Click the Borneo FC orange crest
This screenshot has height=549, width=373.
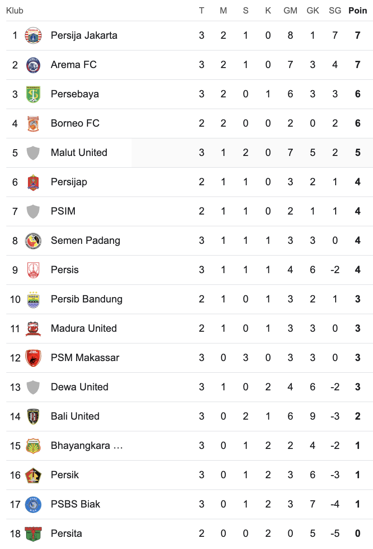[33, 124]
